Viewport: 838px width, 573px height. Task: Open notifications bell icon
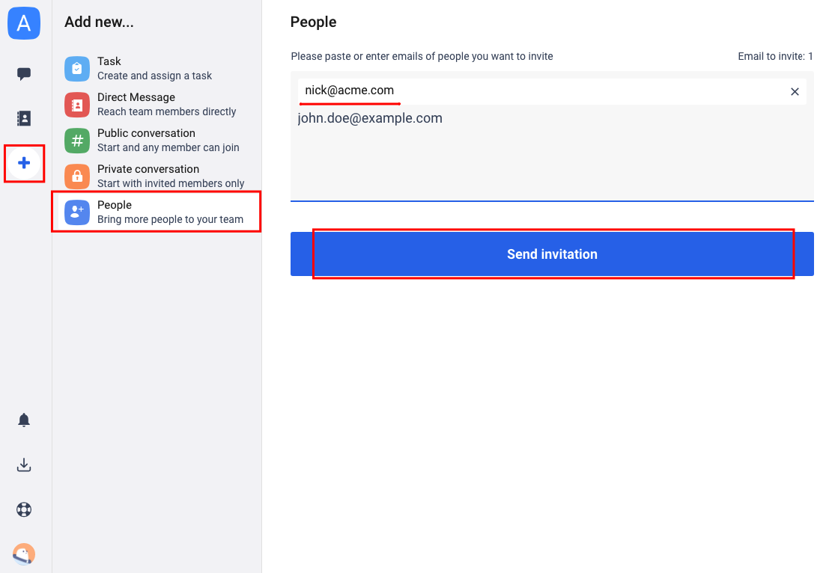pyautogui.click(x=23, y=420)
